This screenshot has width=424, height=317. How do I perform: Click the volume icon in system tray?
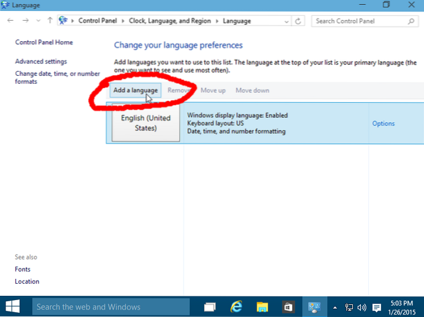pos(361,307)
